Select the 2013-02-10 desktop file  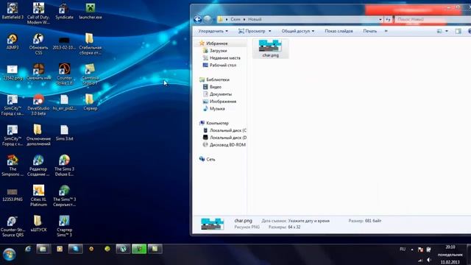(64, 43)
